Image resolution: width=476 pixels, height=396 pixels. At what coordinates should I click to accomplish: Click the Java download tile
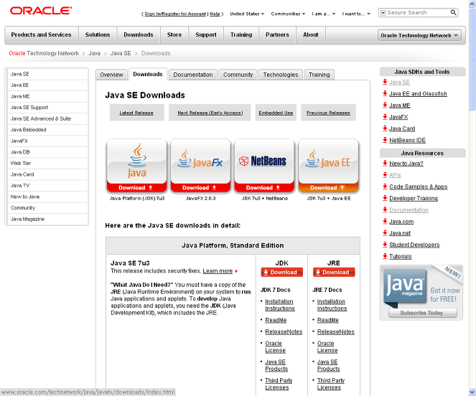pos(136,166)
